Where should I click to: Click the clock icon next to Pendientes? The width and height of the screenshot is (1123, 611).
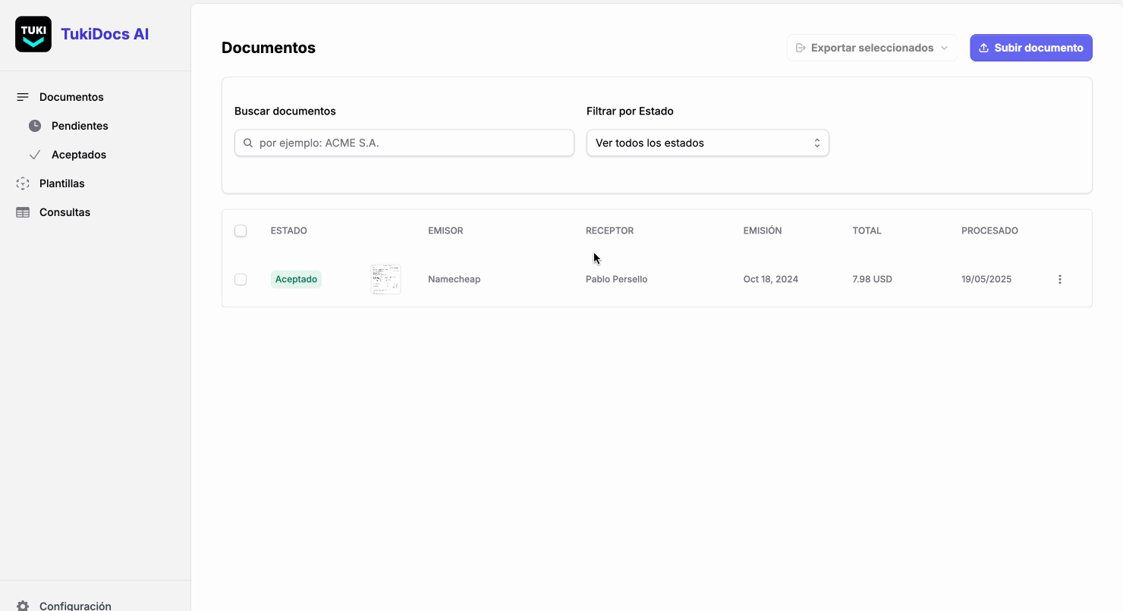click(36, 125)
